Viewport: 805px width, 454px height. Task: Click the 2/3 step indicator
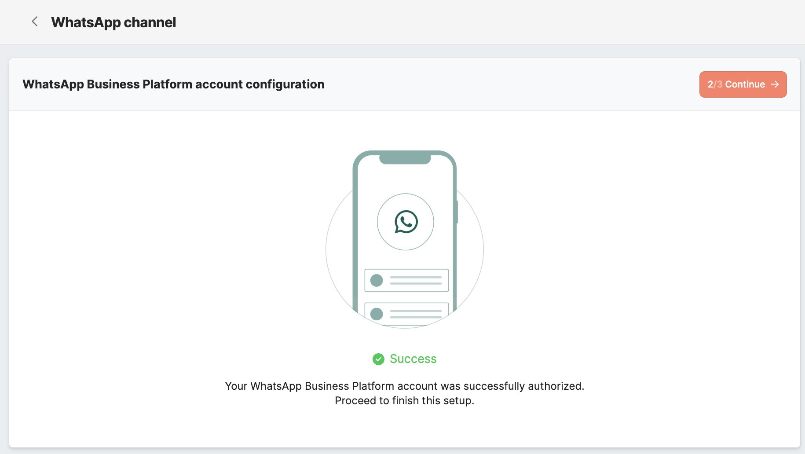[x=715, y=84]
